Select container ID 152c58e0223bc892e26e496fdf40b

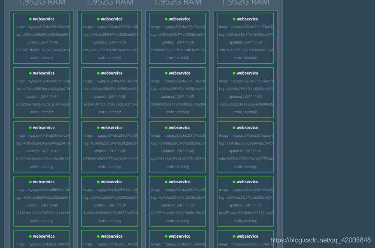(246, 104)
